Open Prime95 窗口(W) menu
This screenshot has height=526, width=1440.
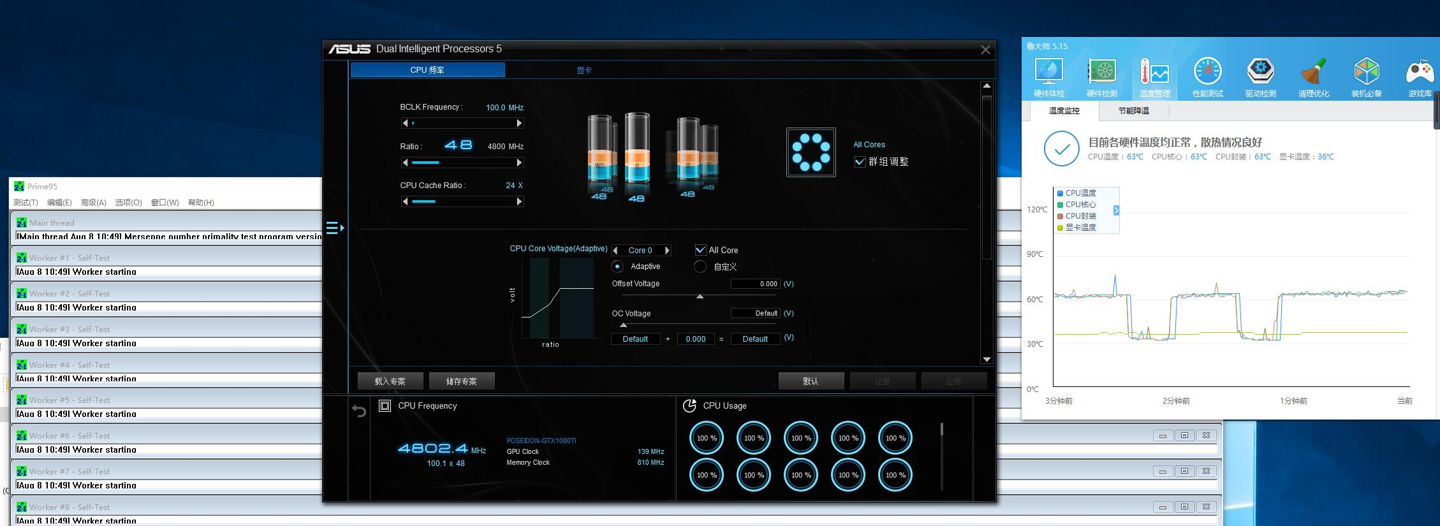pos(165,203)
